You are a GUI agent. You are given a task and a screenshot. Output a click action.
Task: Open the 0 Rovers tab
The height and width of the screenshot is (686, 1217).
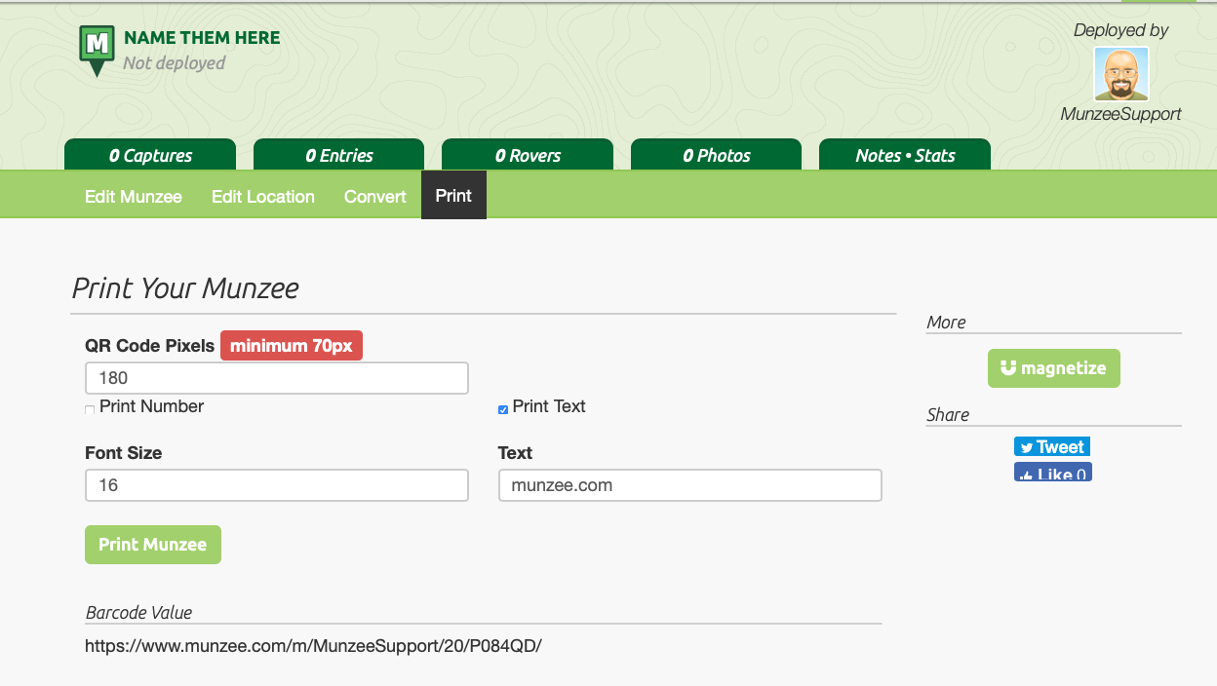[528, 155]
